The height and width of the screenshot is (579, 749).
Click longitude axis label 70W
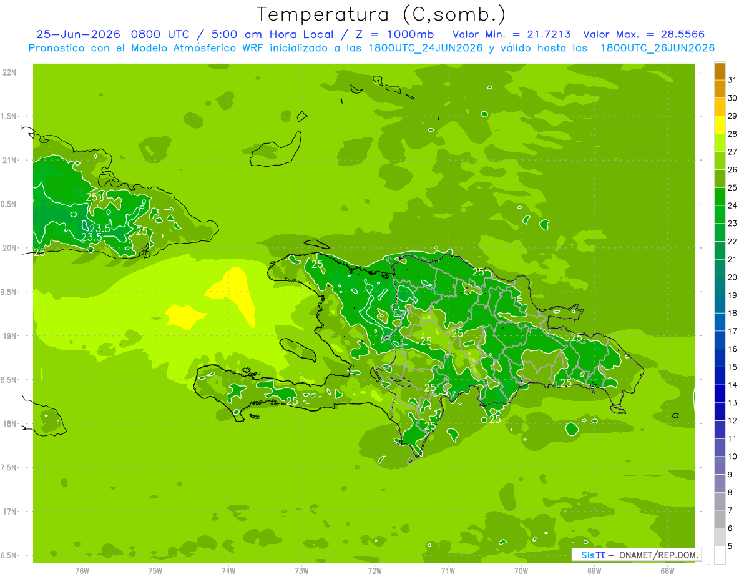tap(521, 570)
